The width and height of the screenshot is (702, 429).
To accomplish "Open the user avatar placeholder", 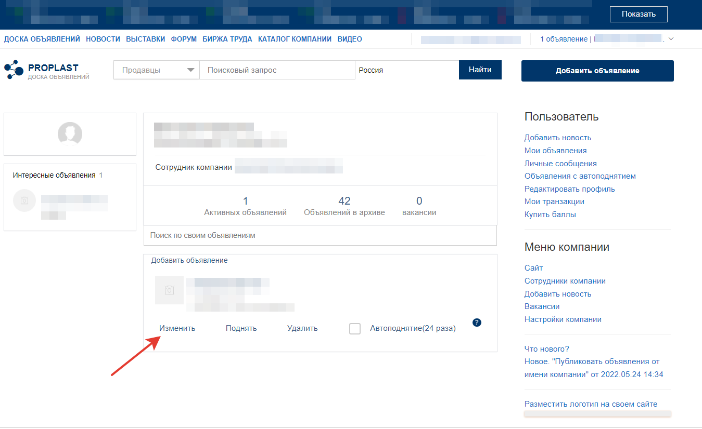I will point(70,134).
